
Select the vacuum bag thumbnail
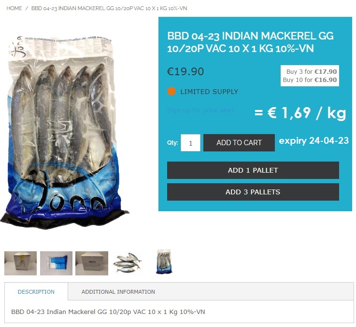coord(164,262)
